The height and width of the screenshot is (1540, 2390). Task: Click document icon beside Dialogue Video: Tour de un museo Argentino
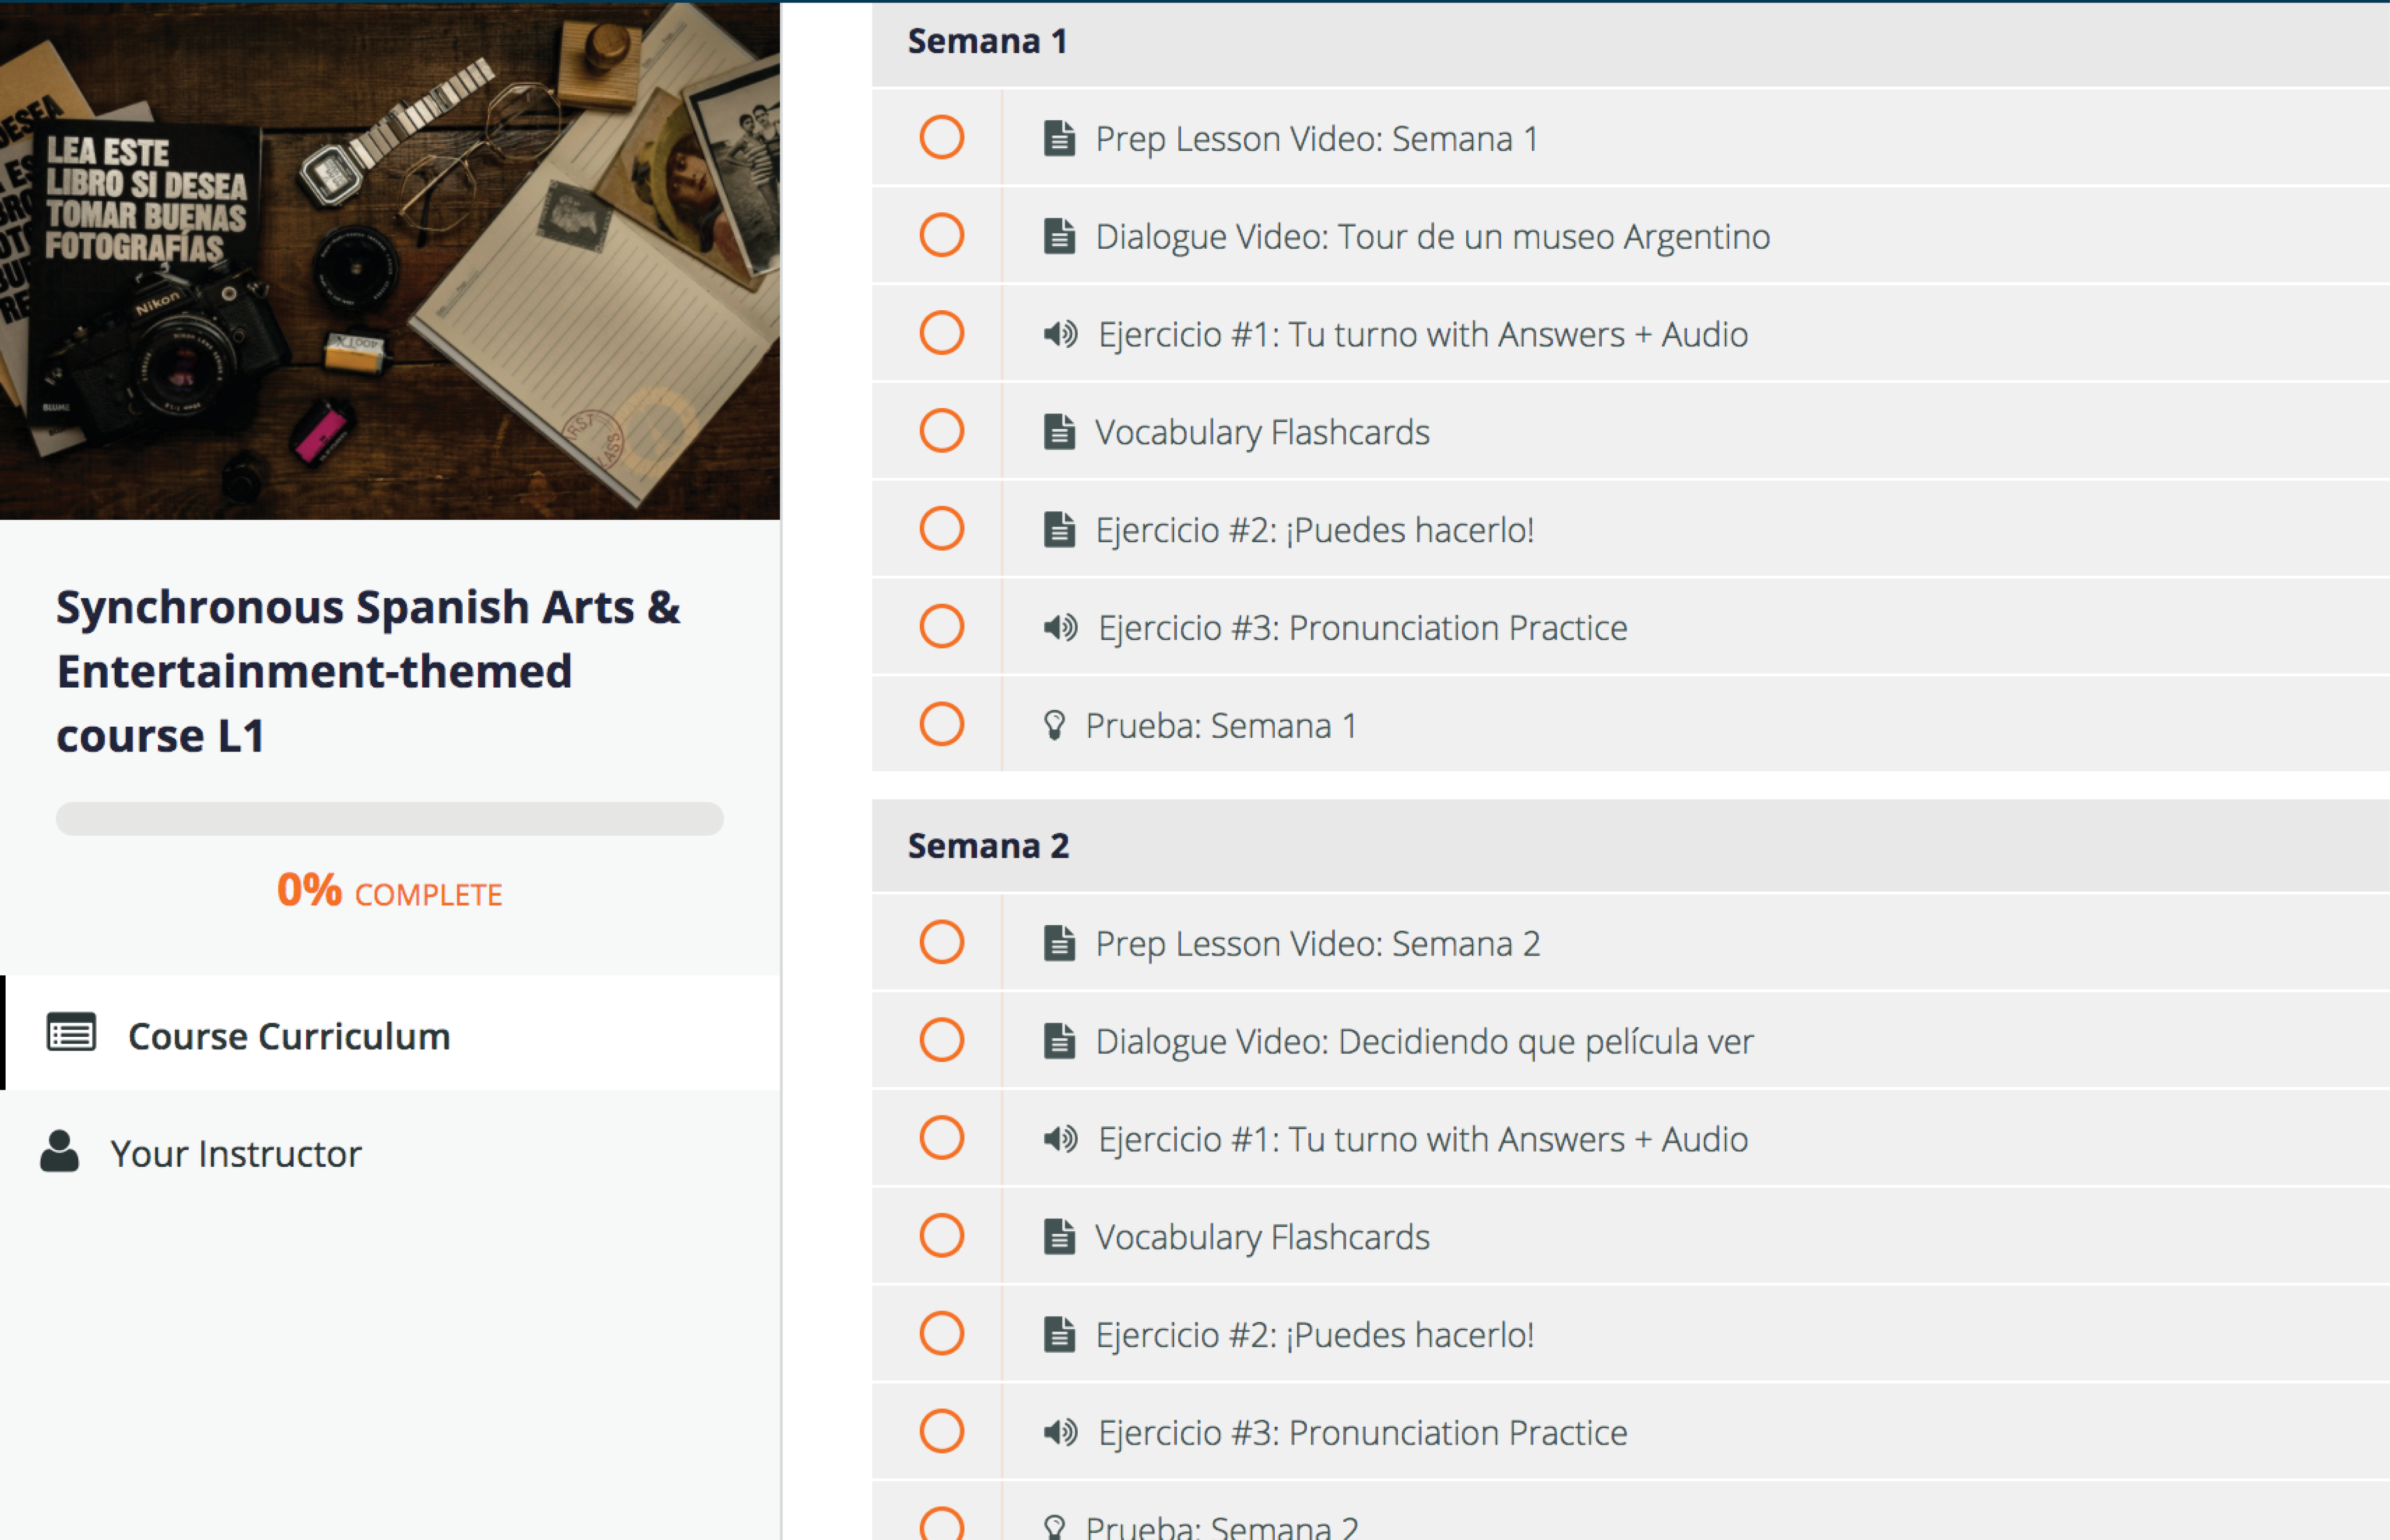(1059, 236)
